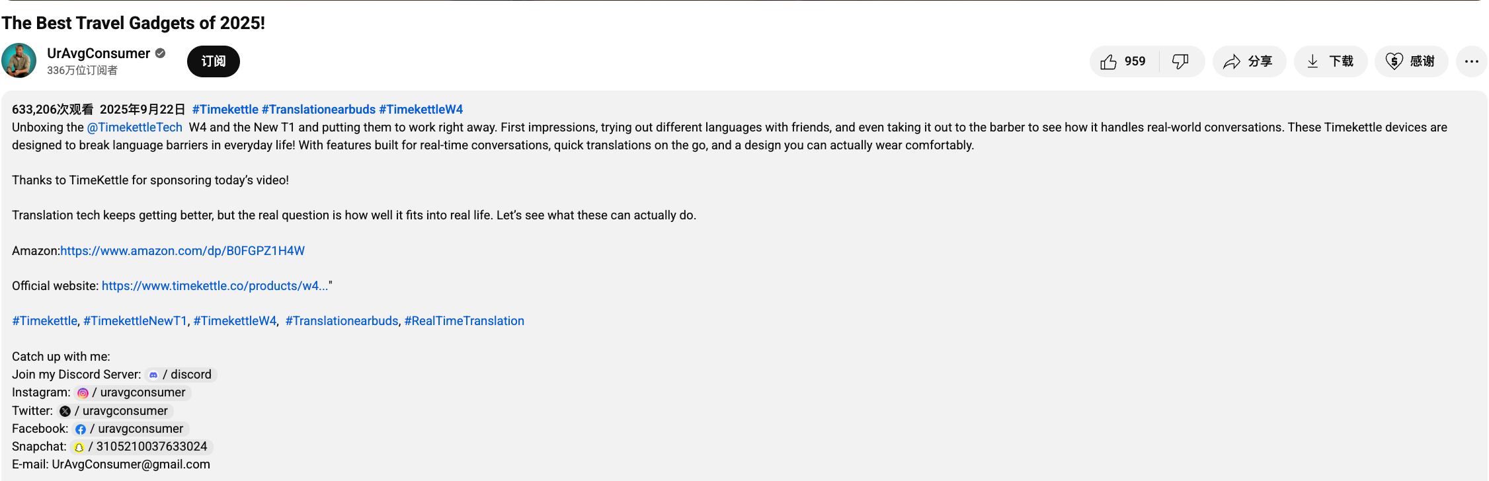Viewport: 1489px width, 481px height.
Task: Click the top #Translationearbuds hashtag
Action: click(x=318, y=110)
